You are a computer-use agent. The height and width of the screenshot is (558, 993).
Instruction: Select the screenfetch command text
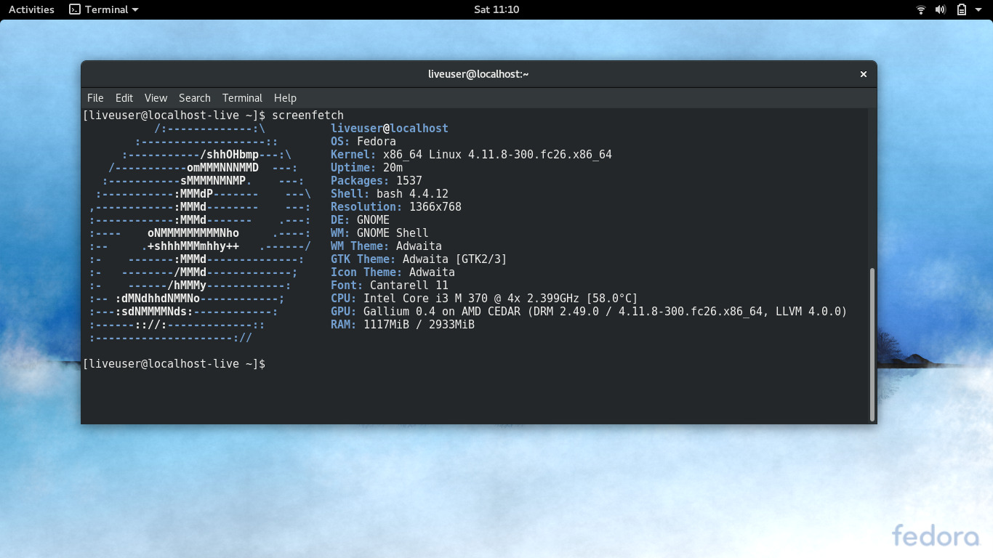pos(307,115)
